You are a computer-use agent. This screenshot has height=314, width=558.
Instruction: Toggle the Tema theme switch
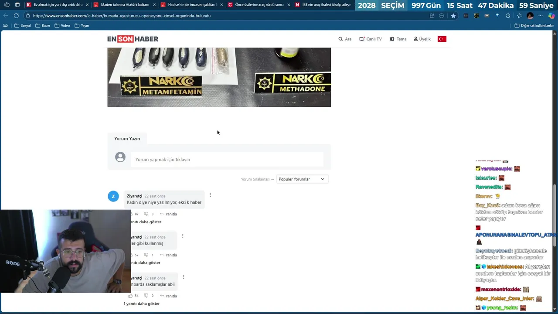pyautogui.click(x=398, y=39)
